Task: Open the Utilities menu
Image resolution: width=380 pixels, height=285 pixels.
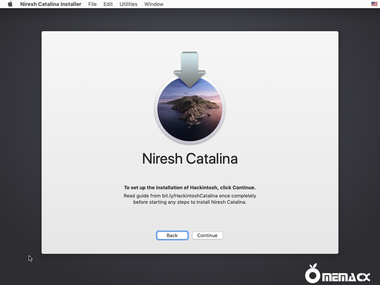Action: (128, 4)
